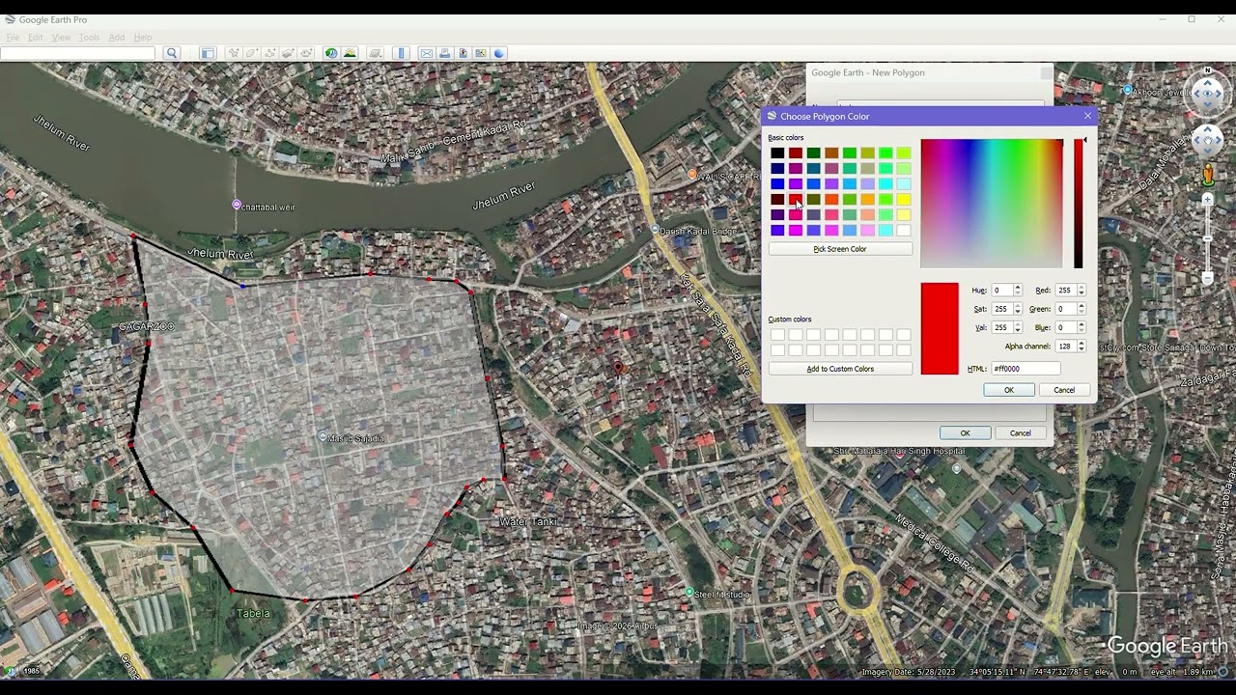Open the planets switcher icon
1236x695 pixels.
(x=376, y=53)
